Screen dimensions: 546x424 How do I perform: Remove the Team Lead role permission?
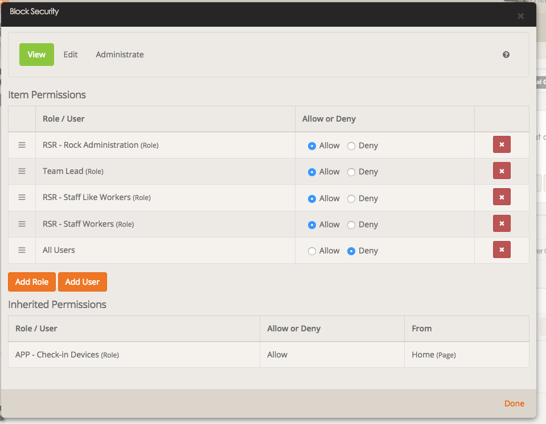[x=502, y=171]
